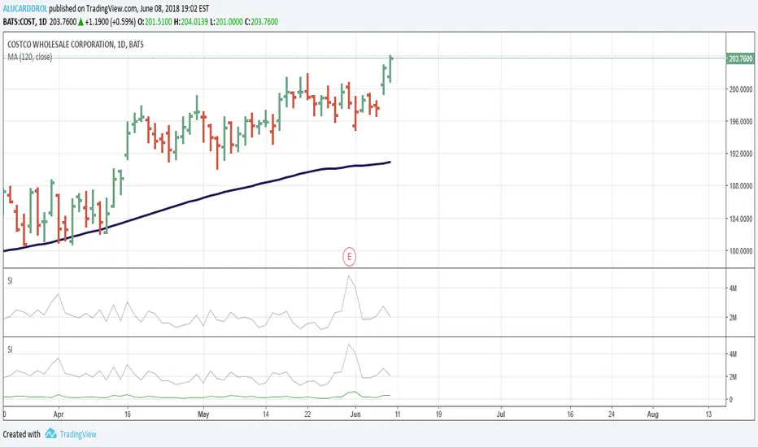This screenshot has height=447, width=758.
Task: Click the earnings E marker
Action: tap(349, 257)
